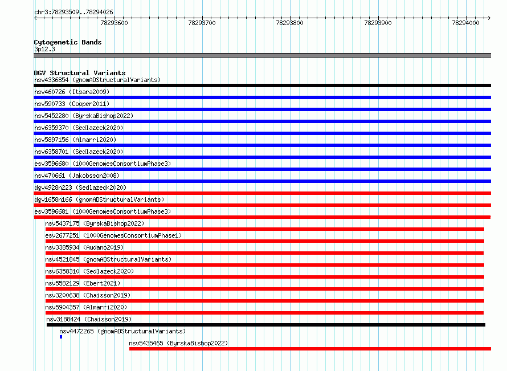Click the gray 3p12.3 cytogenetic band
Screen dimensions: 507x371
point(262,55)
